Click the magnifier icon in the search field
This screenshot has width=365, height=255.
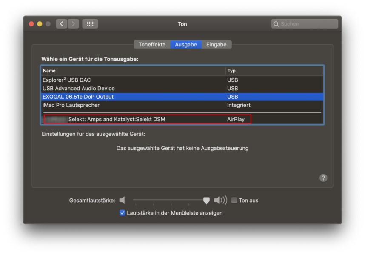click(277, 24)
